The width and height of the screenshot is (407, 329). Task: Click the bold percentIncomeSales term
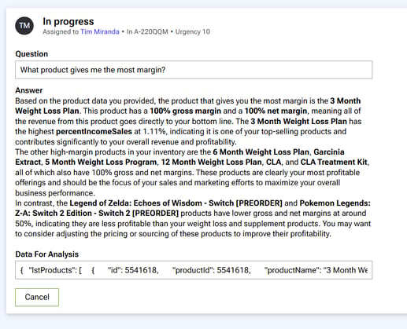coord(94,131)
